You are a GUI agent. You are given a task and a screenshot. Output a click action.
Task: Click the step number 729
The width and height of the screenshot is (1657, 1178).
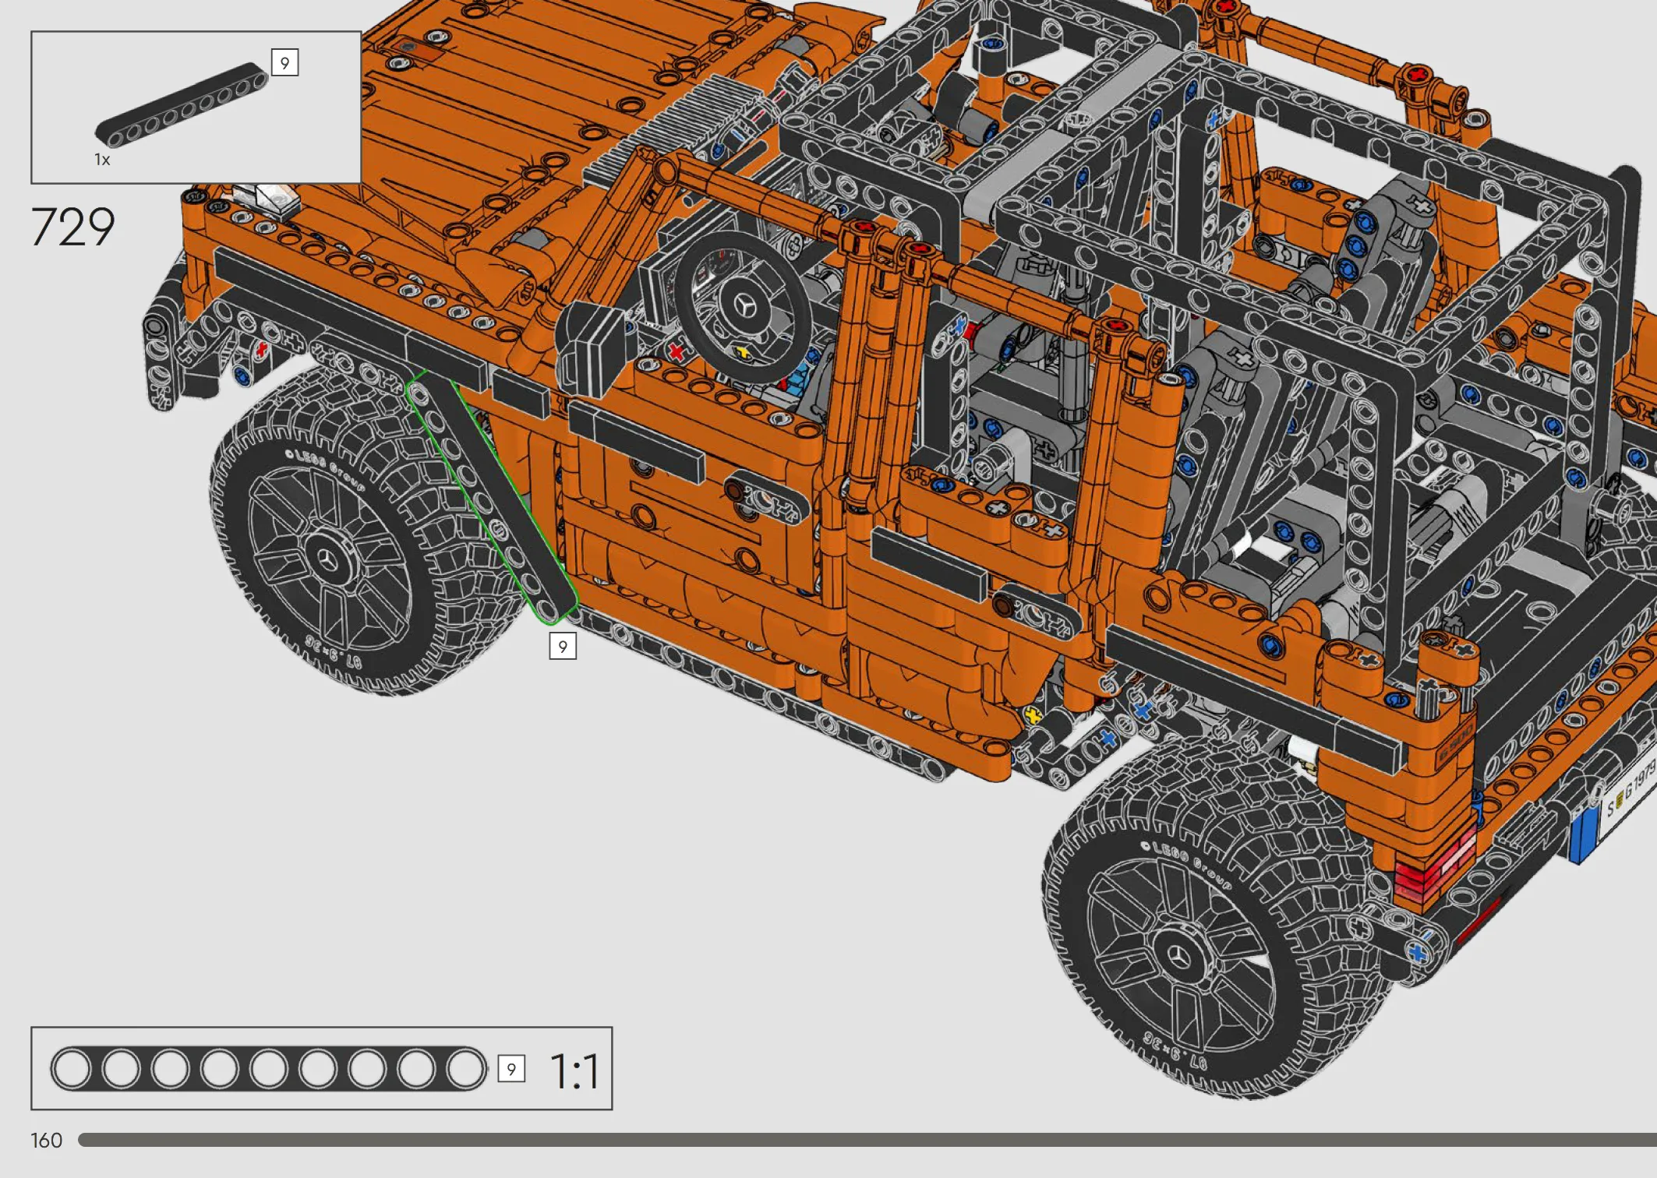click(72, 227)
